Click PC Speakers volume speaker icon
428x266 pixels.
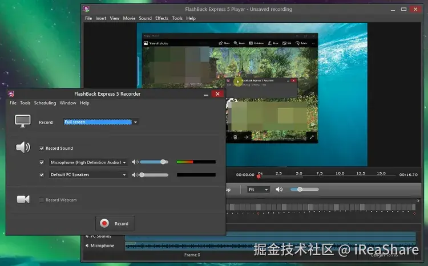[135, 175]
